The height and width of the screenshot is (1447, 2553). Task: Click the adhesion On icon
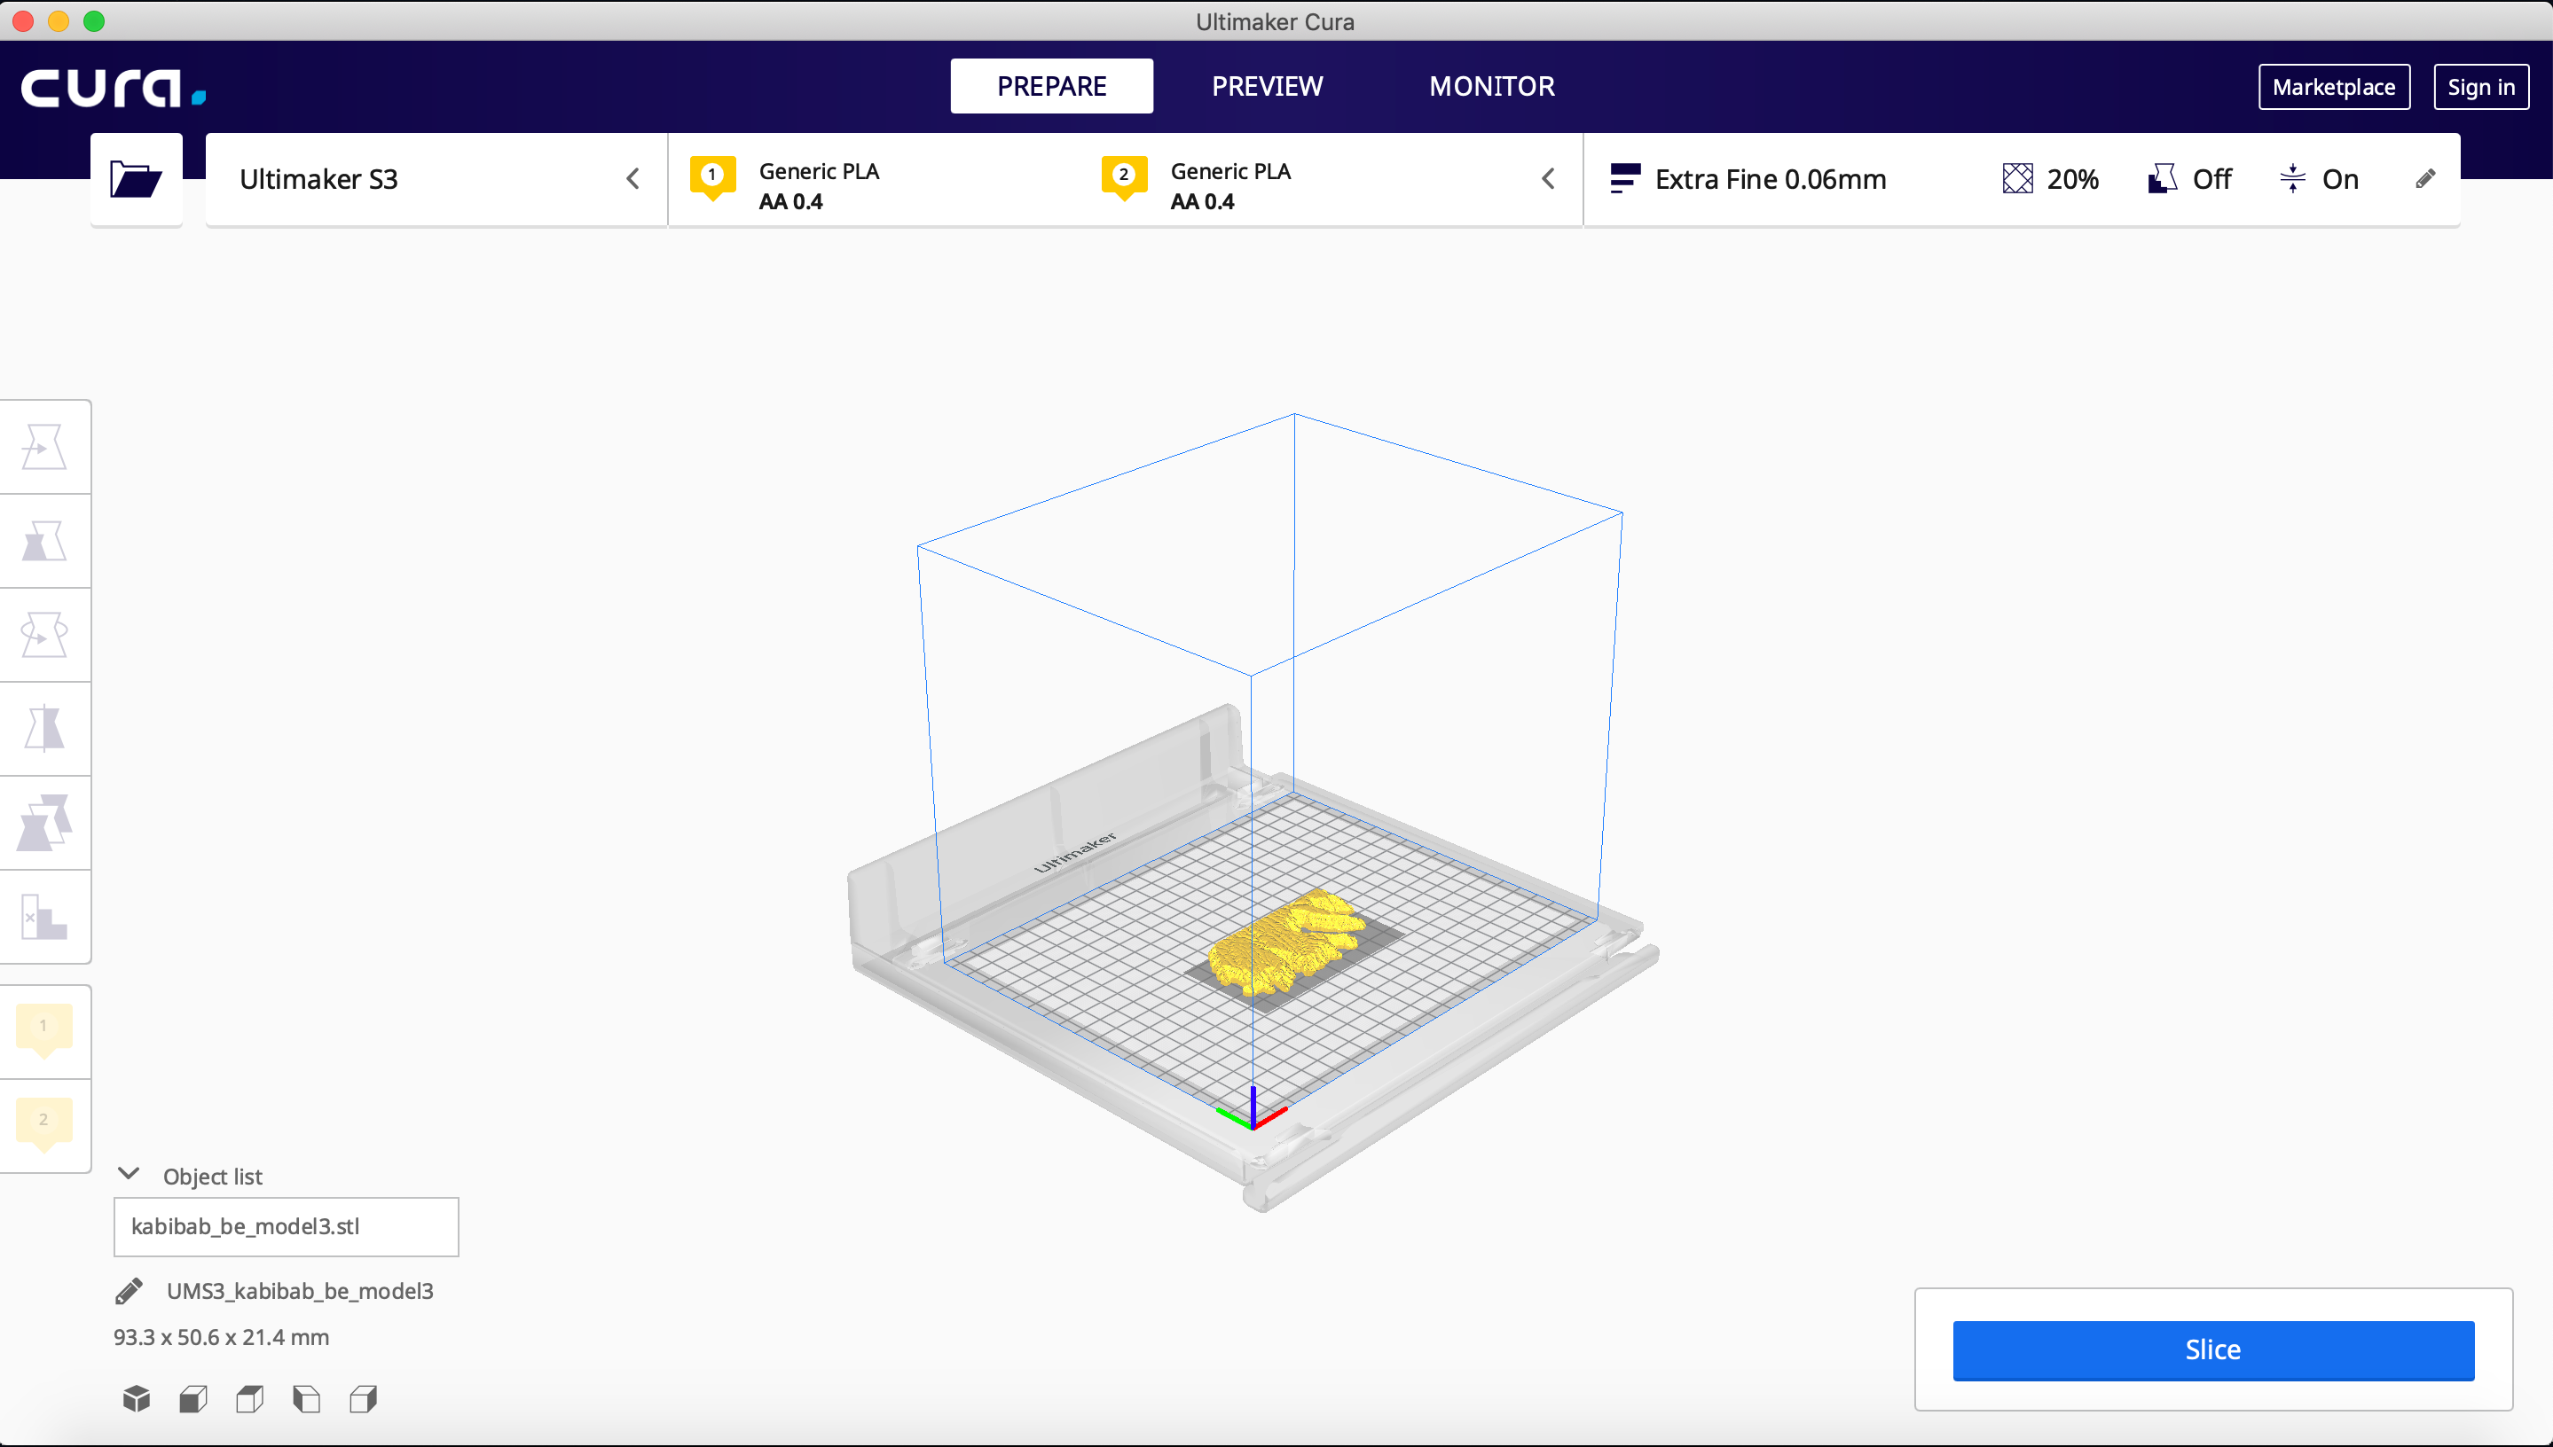click(x=2292, y=179)
